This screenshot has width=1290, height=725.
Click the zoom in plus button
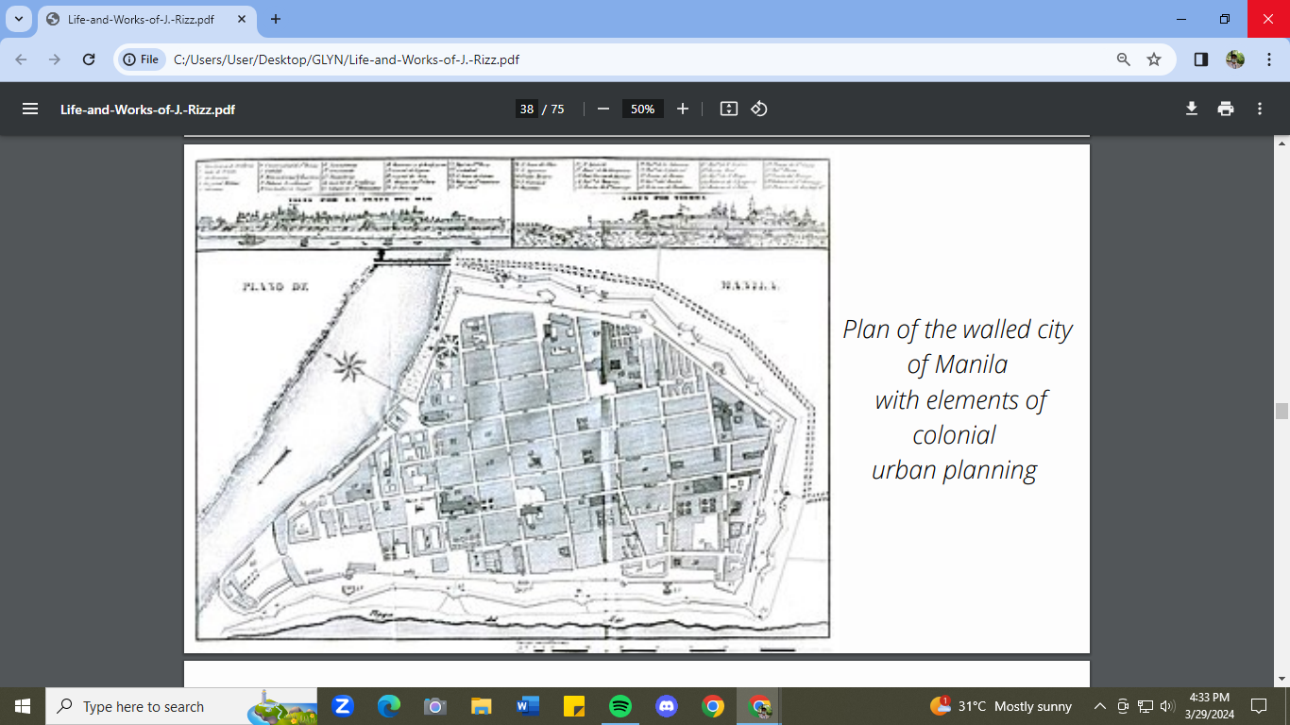click(x=683, y=109)
